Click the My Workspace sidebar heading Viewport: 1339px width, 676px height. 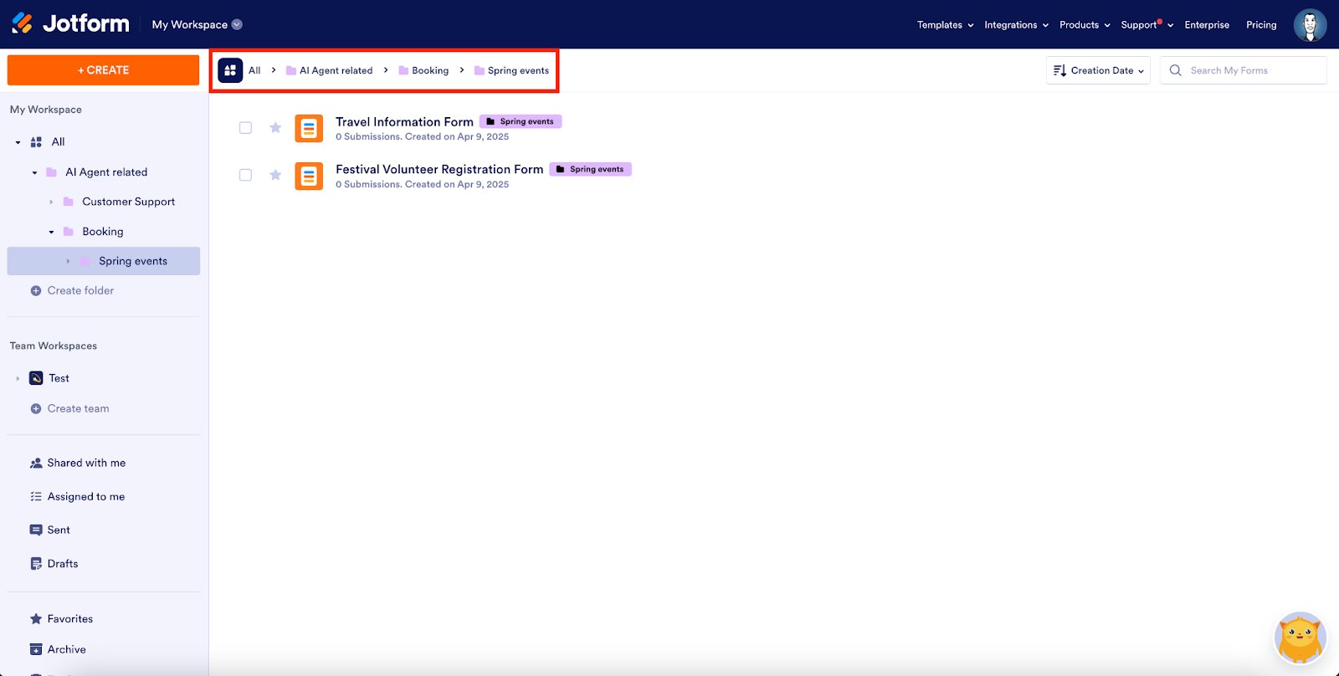pos(46,110)
